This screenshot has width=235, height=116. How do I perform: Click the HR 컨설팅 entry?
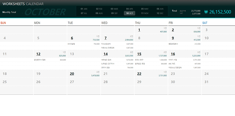click(83, 44)
